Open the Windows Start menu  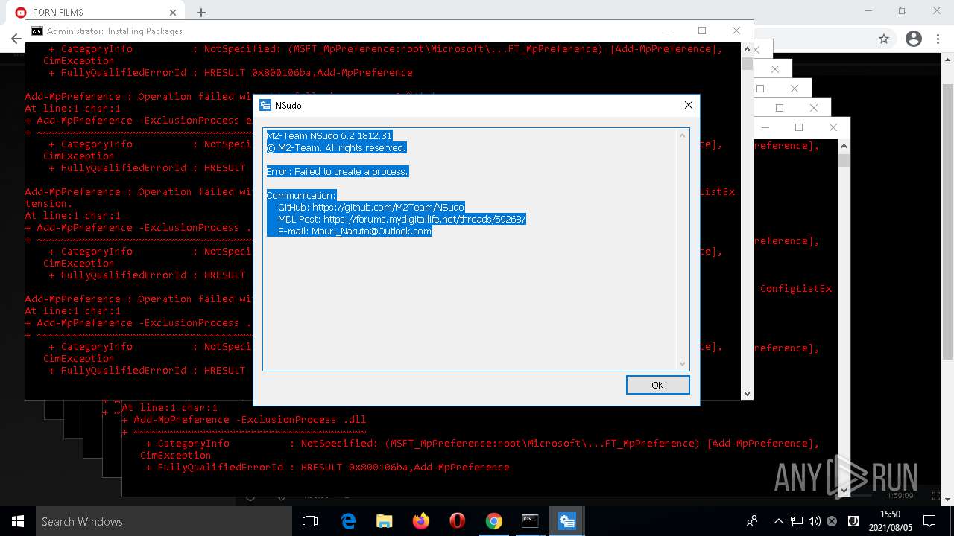[x=18, y=521]
